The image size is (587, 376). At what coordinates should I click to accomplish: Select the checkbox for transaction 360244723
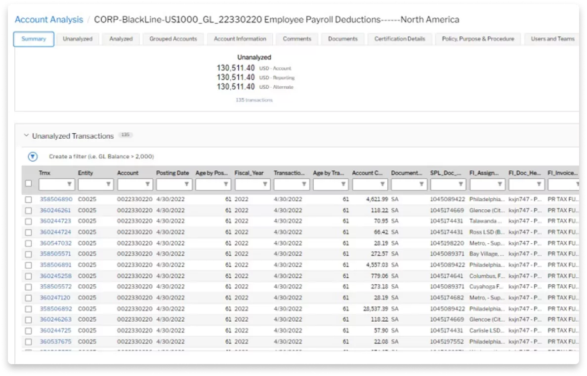coord(29,221)
